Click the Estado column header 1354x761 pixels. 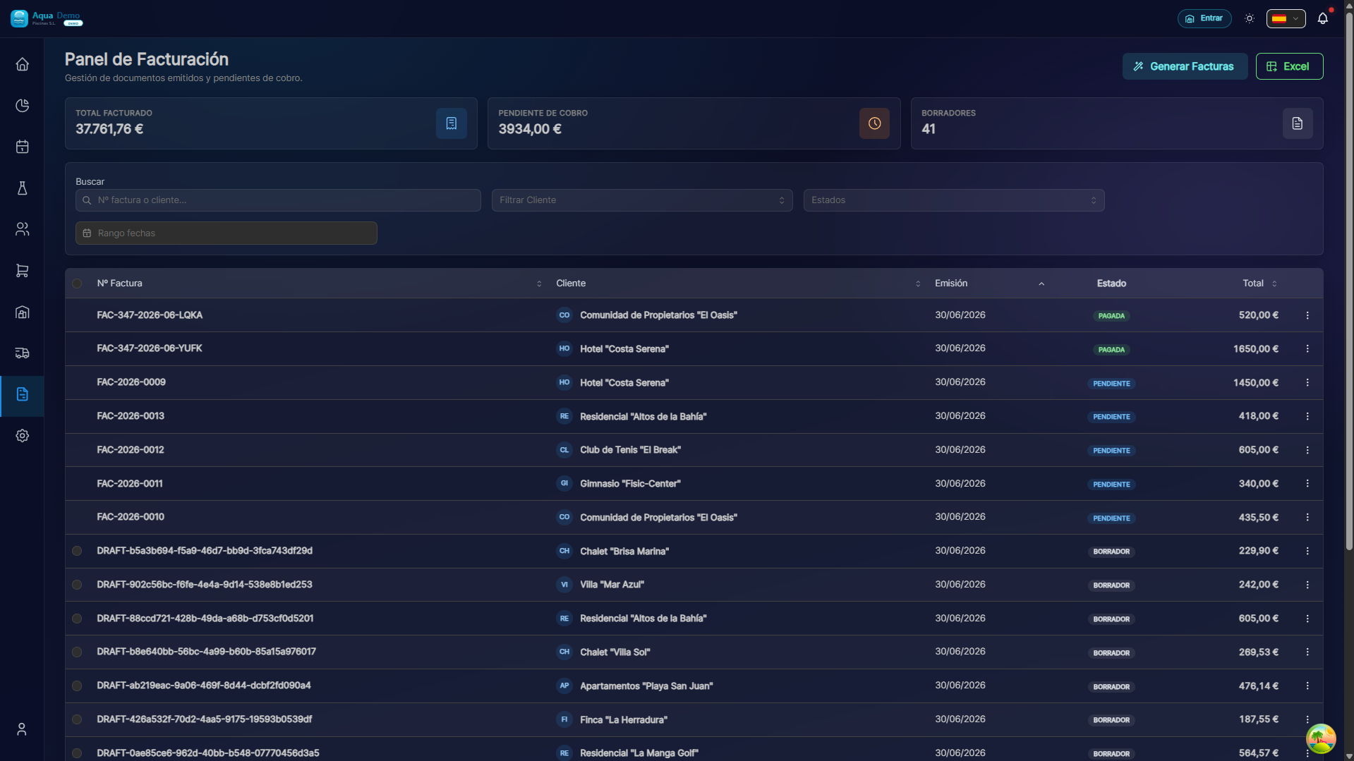1111,284
